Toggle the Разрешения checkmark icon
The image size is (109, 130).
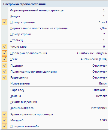pyautogui.click(x=5, y=77)
